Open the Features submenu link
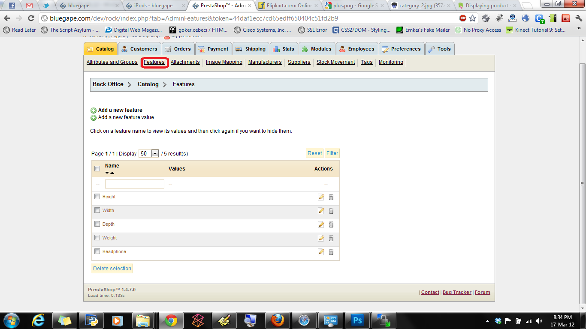 tap(154, 62)
